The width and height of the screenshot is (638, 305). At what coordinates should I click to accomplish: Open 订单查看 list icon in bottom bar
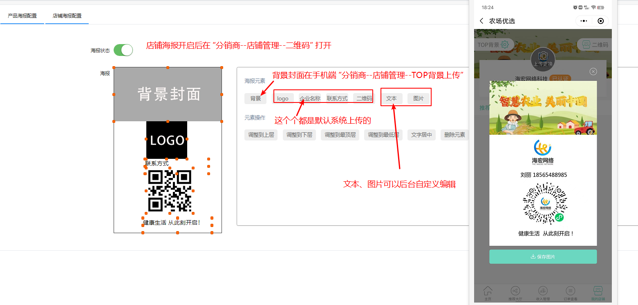570,290
